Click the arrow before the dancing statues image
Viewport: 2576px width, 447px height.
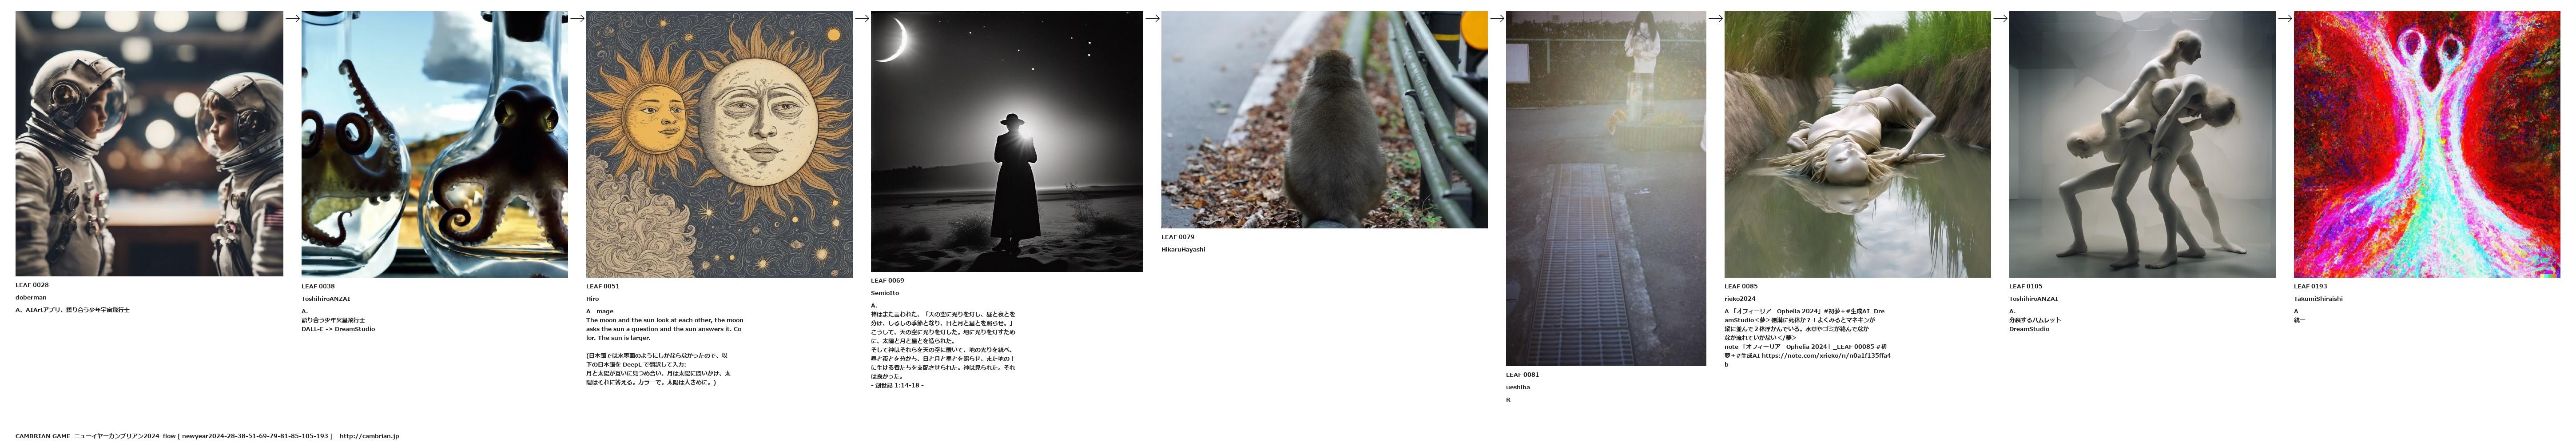[2000, 18]
